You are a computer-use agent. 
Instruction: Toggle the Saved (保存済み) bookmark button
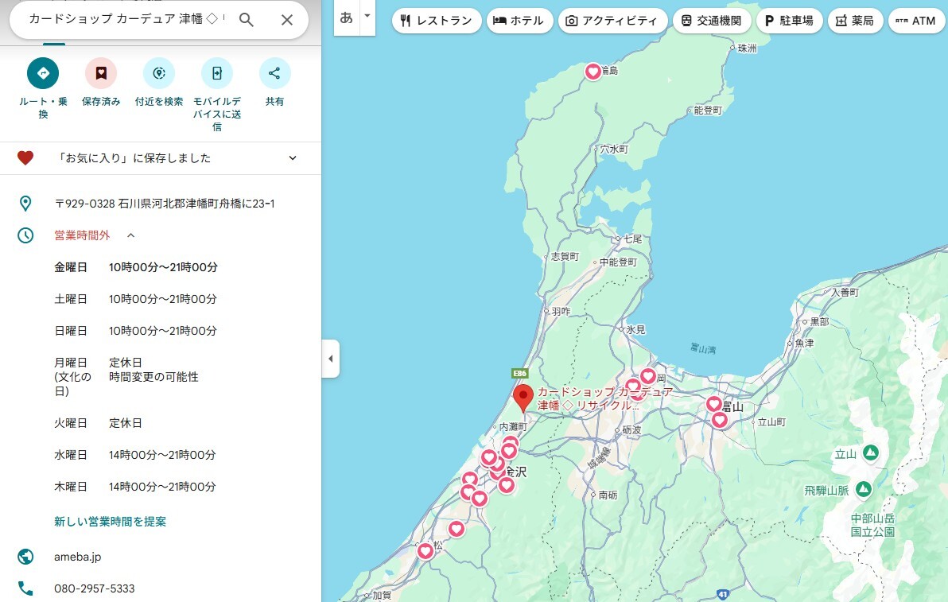click(x=101, y=73)
